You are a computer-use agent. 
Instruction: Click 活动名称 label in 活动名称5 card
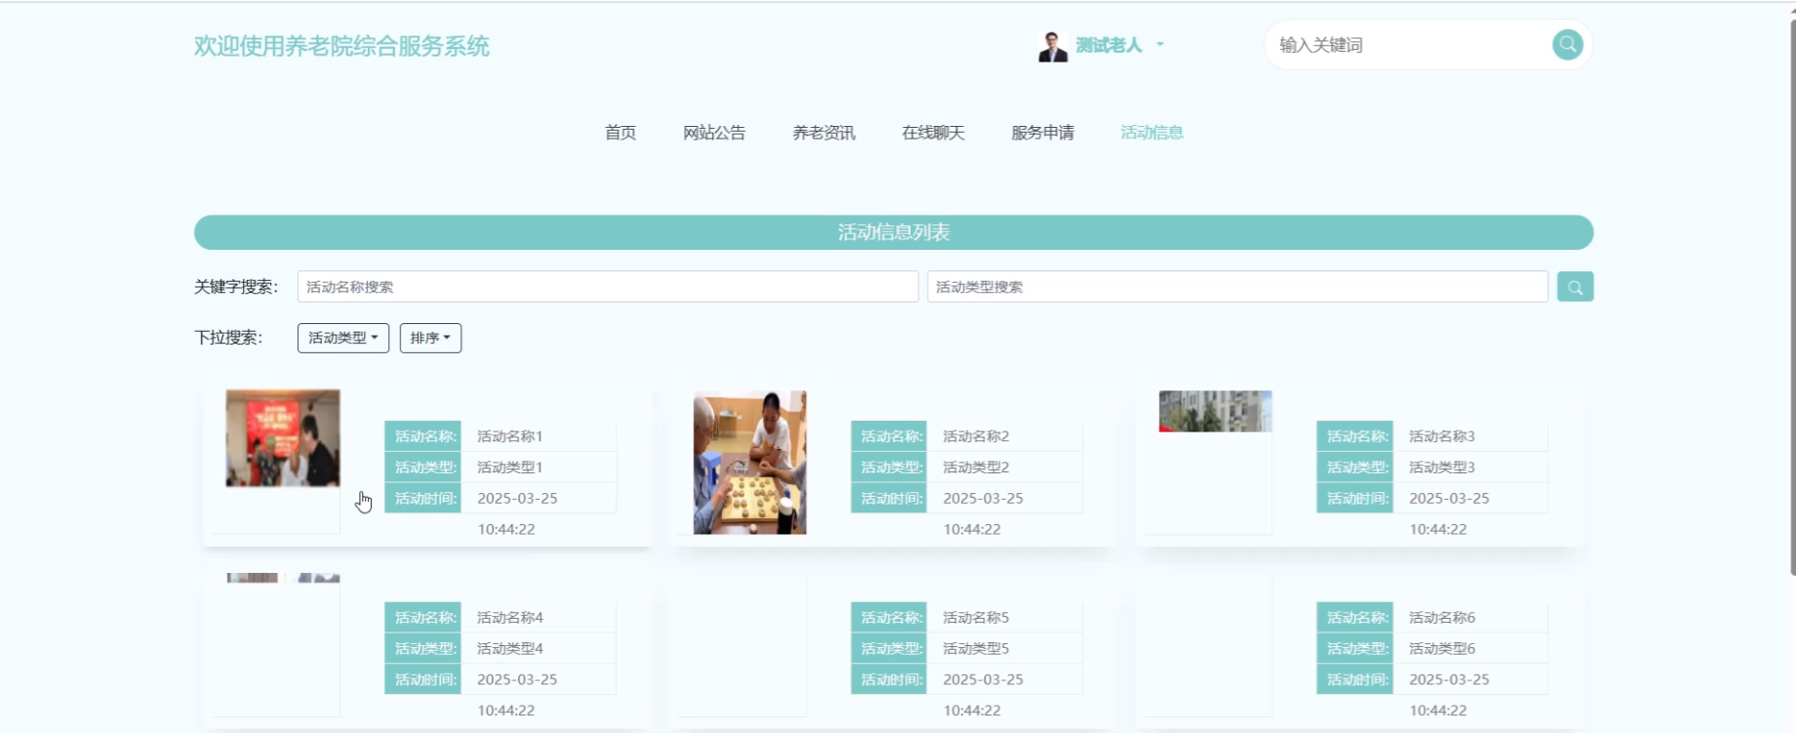(889, 618)
